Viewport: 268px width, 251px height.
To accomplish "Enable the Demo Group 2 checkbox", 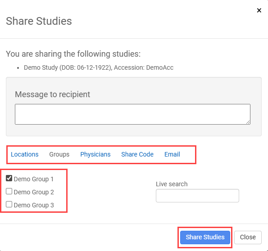I will [9, 191].
